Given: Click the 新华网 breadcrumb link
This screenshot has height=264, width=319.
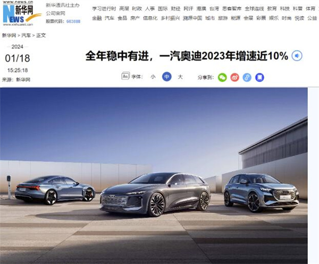Looking at the screenshot, I should pos(9,36).
